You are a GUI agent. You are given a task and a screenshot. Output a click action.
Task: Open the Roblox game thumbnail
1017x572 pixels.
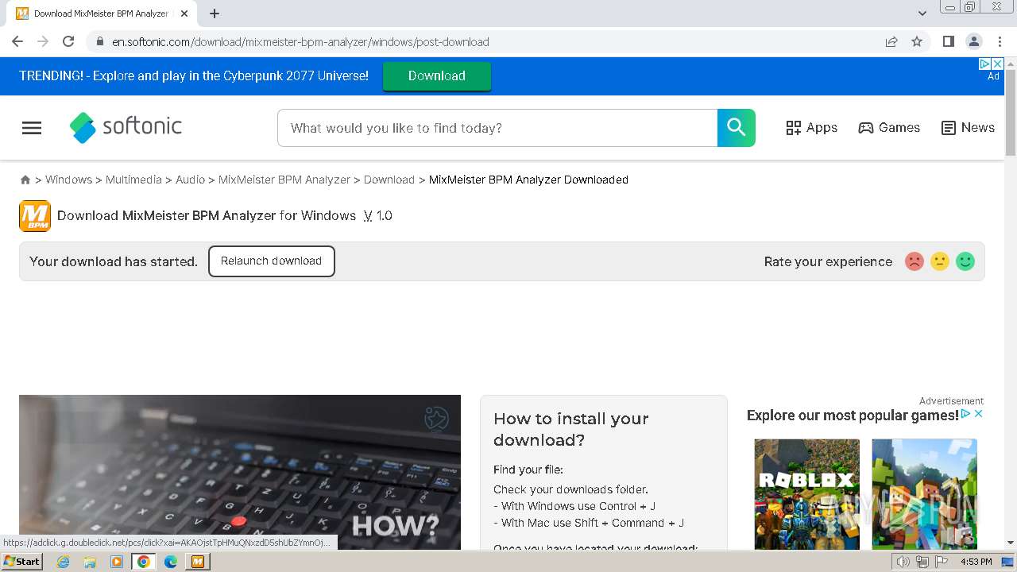coord(807,493)
